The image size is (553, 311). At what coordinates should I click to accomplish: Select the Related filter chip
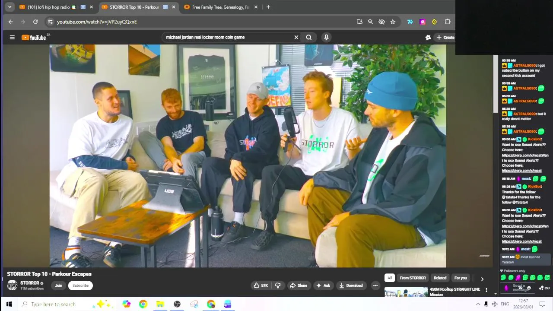pyautogui.click(x=440, y=278)
